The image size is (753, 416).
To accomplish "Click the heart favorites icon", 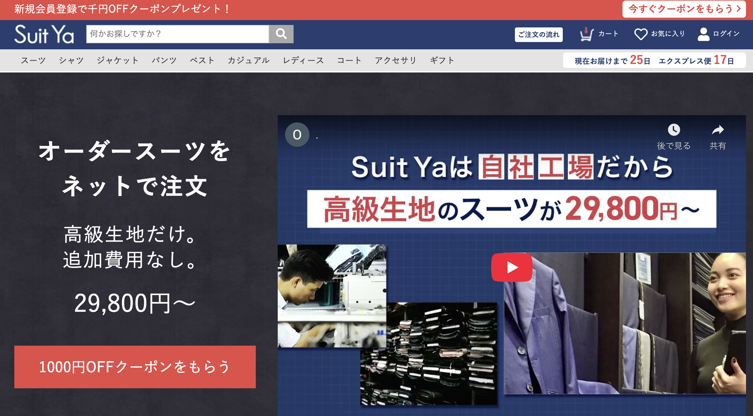I will 641,34.
